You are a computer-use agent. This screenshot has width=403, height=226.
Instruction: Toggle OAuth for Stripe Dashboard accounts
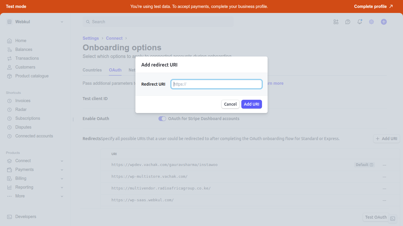(162, 119)
